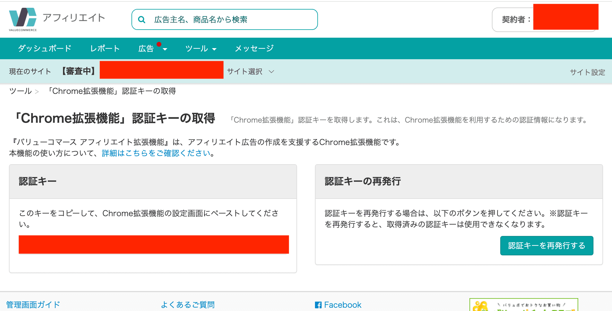Click the red notification dot on 広告

pyautogui.click(x=159, y=44)
